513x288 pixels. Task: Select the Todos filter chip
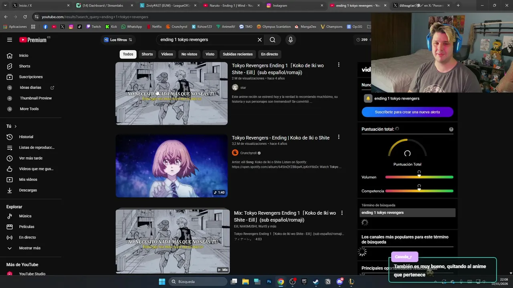click(x=128, y=54)
